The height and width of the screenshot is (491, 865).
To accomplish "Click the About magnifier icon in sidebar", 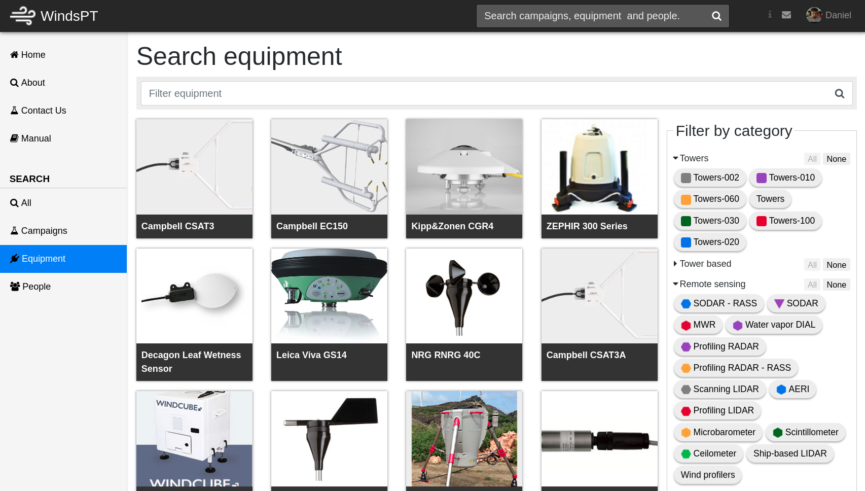I will (14, 83).
